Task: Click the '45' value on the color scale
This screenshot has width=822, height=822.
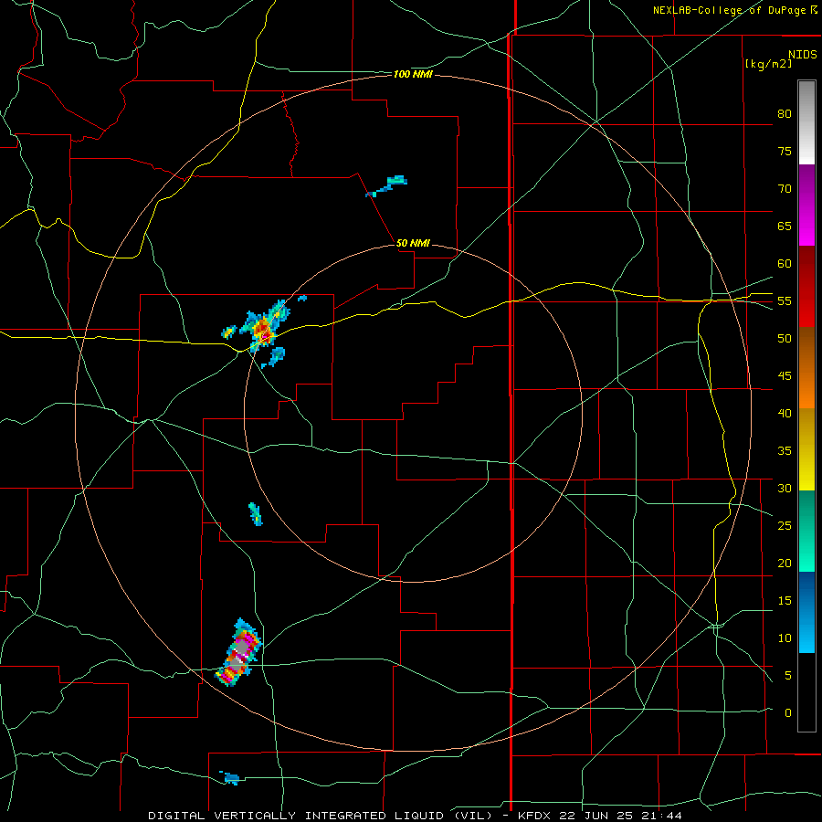Action: [785, 376]
